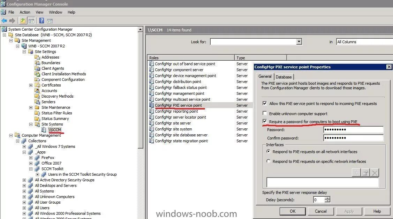Select ConfigMgr PXE service point row
Screen dimensions: 393x219
click(200, 105)
